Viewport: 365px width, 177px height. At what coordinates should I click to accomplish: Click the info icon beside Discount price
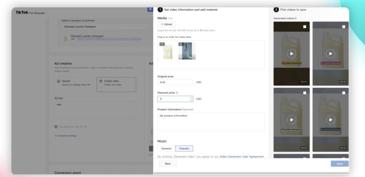click(x=177, y=92)
